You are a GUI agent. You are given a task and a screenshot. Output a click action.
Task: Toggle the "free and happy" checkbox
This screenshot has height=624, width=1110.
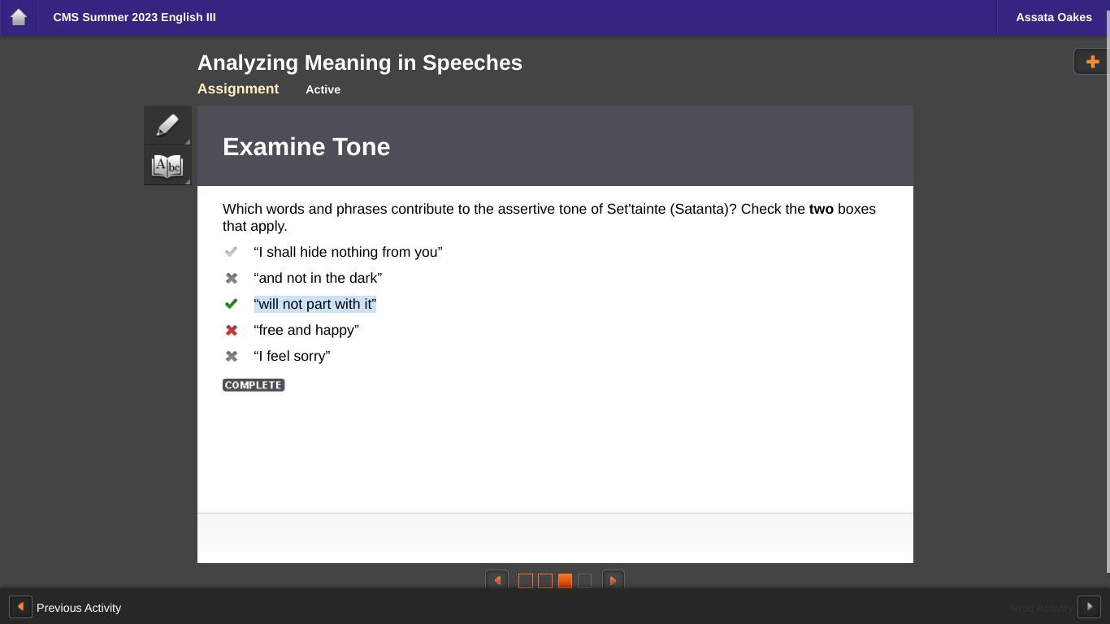(232, 330)
